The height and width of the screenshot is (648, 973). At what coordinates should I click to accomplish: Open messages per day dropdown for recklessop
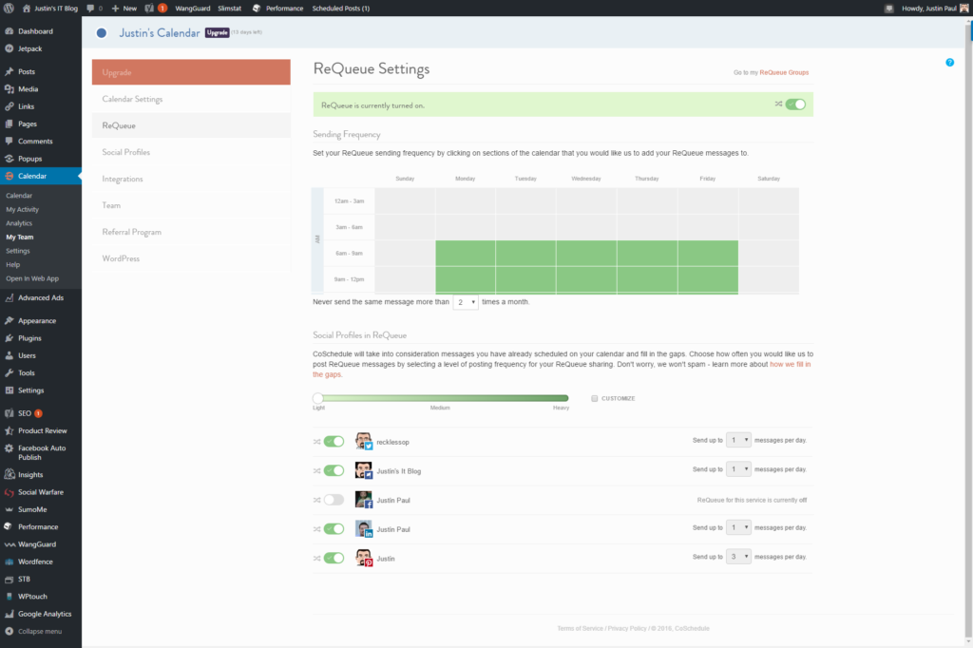coord(738,440)
